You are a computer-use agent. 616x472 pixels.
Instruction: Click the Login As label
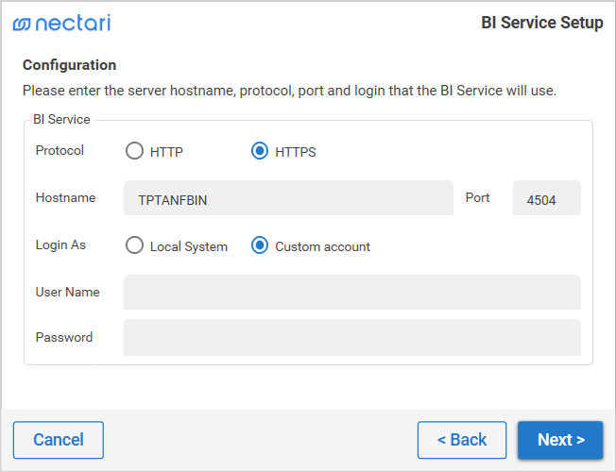[x=60, y=245]
